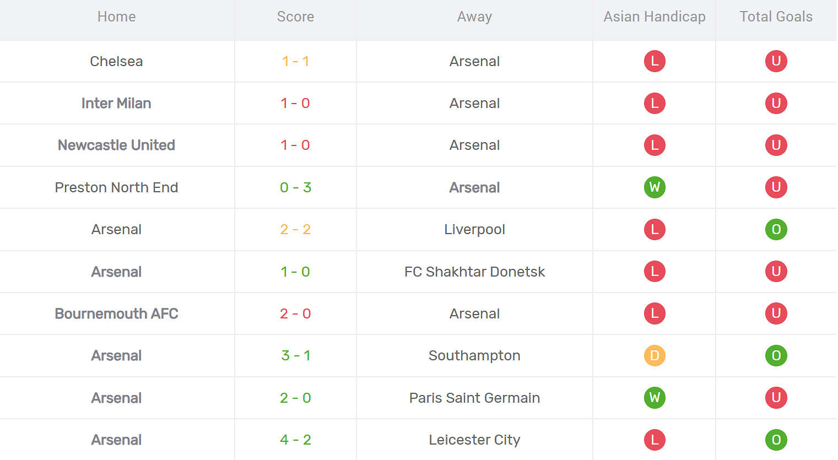Open the 2 - 2 score against Liverpool
This screenshot has width=838, height=460.
click(x=295, y=229)
